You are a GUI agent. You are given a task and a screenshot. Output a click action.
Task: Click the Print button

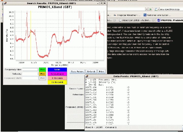[101, 72]
